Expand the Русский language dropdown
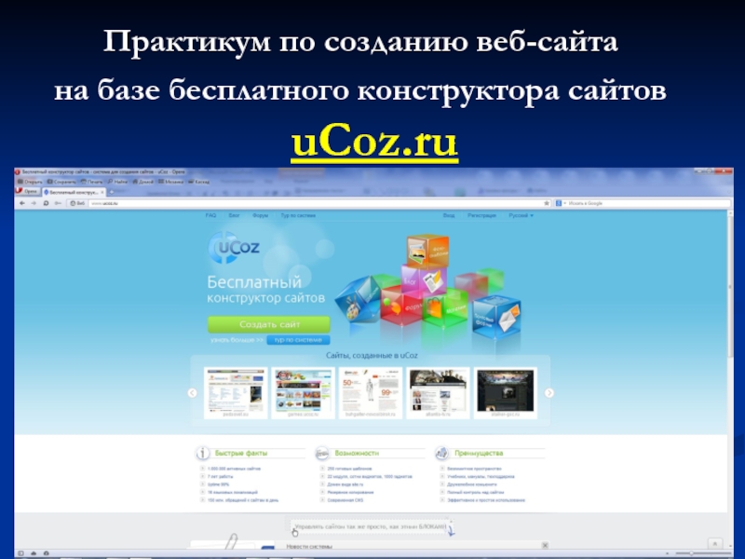This screenshot has height=559, width=745. point(521,215)
